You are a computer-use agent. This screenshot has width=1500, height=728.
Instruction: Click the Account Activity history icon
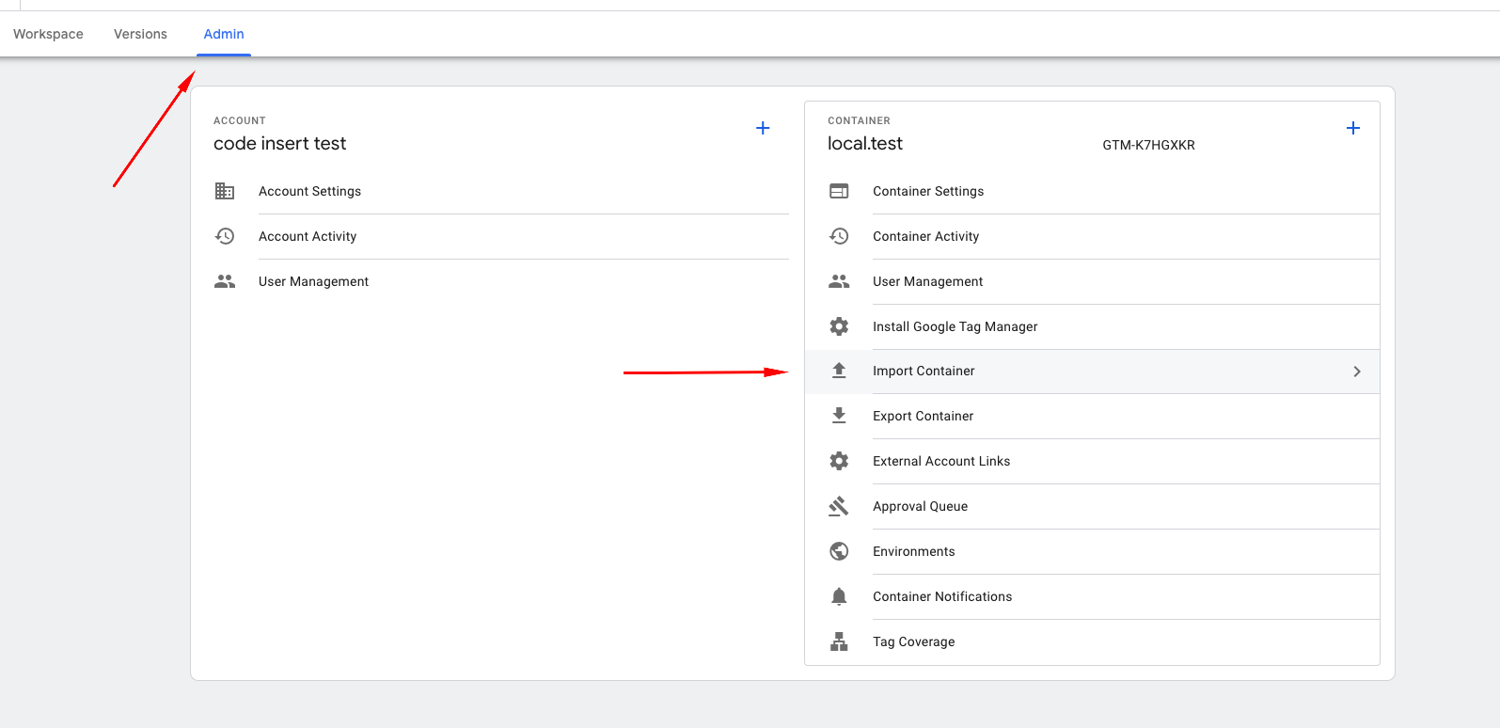[225, 236]
